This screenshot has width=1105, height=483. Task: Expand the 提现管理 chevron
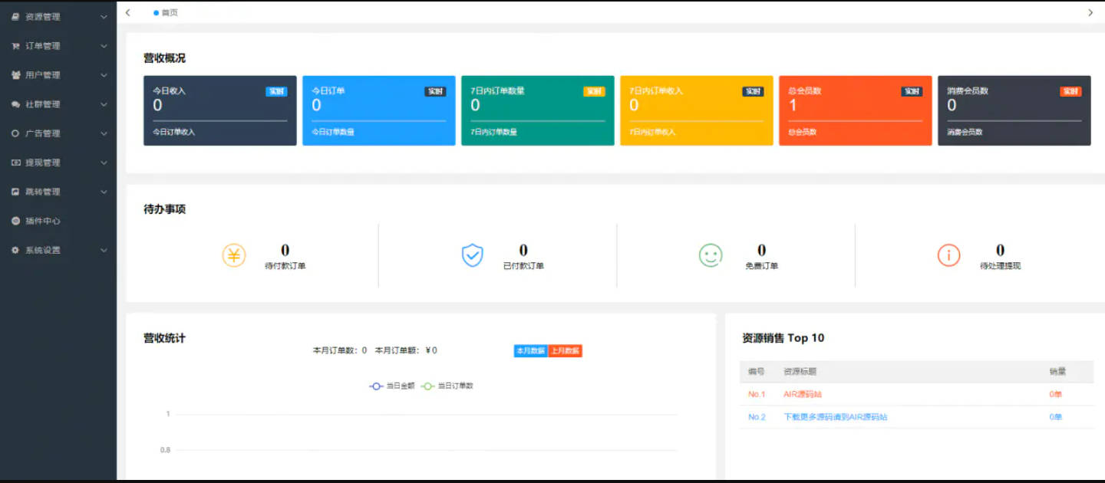(x=104, y=163)
